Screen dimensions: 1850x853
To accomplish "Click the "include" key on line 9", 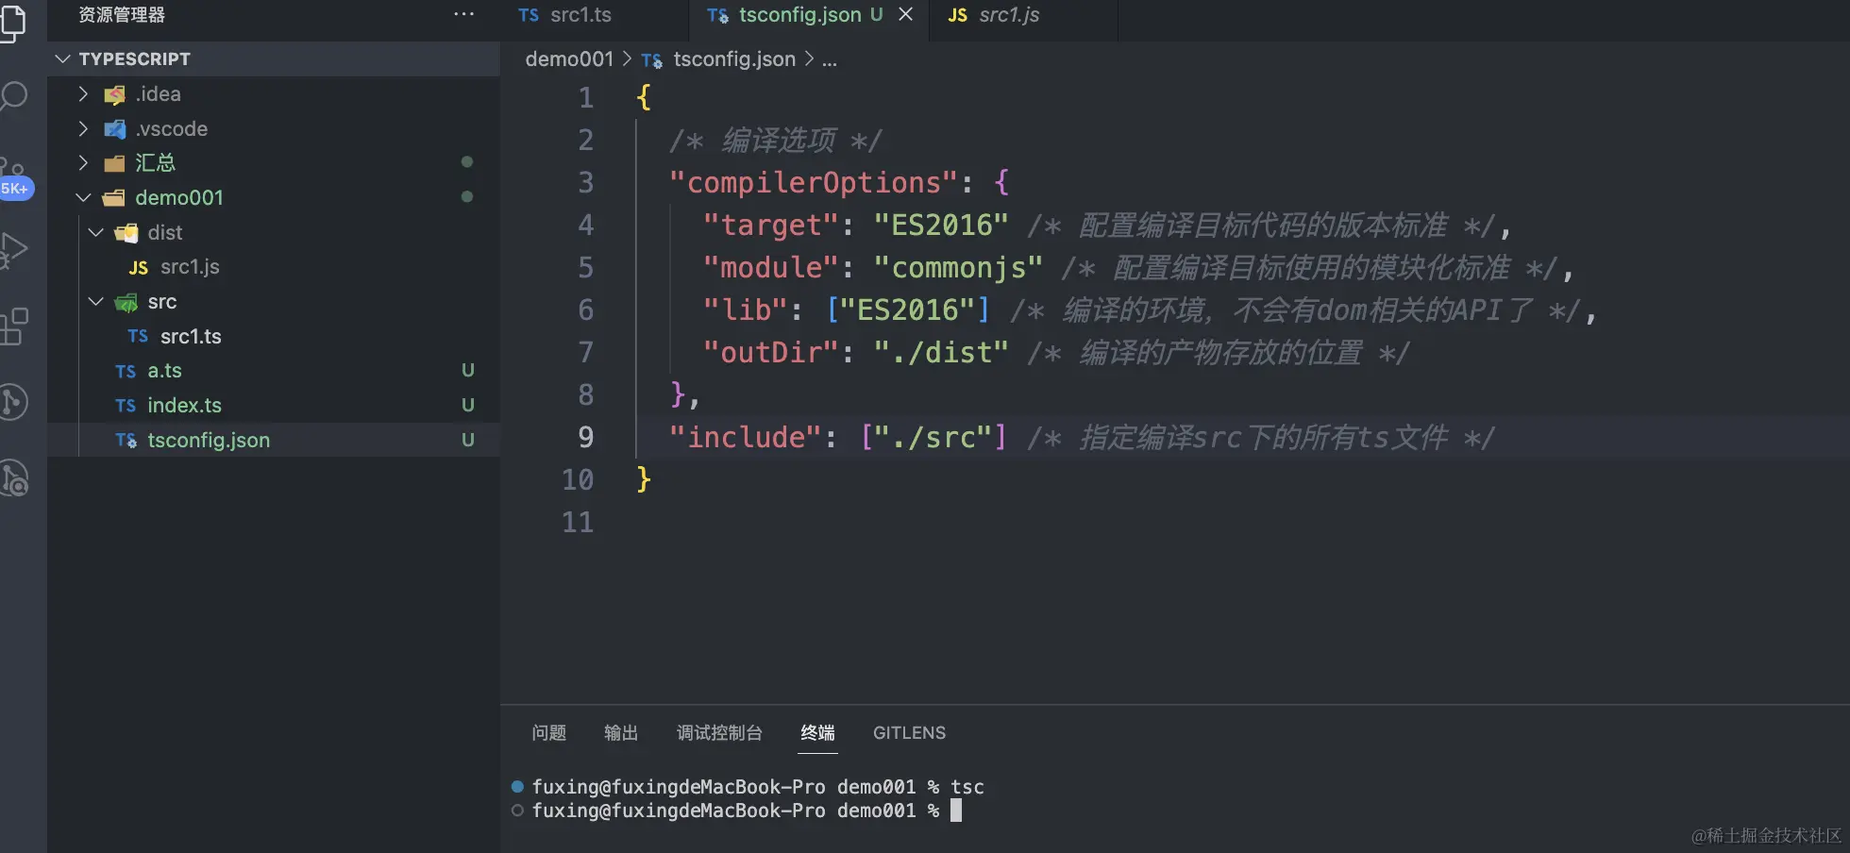I will coord(746,438).
